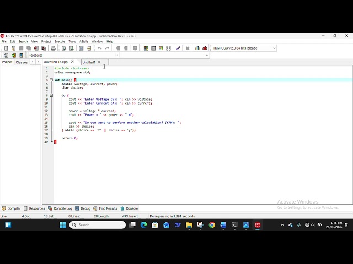
Task: Click the Close All files toolbar icon
Action: pos(44,48)
